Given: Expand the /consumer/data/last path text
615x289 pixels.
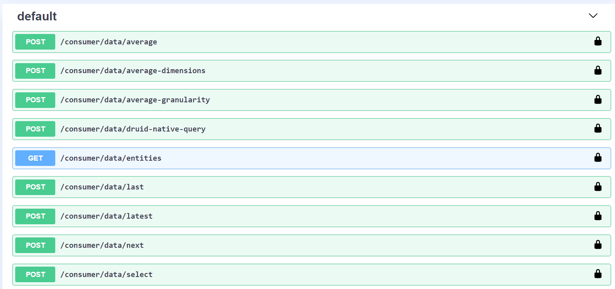Looking at the screenshot, I should 102,187.
